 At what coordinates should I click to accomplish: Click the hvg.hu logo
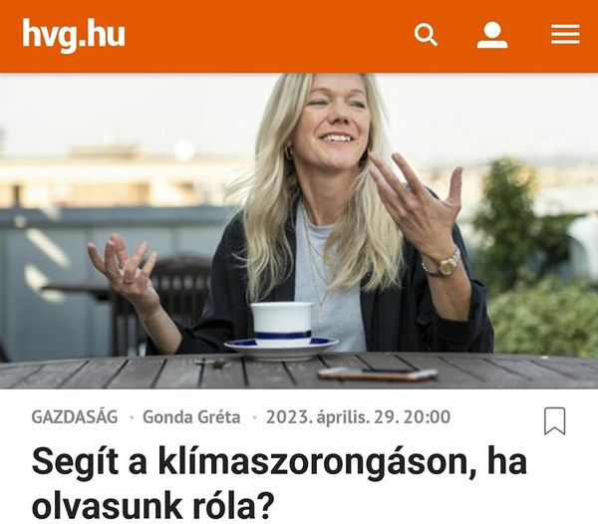coord(74,35)
